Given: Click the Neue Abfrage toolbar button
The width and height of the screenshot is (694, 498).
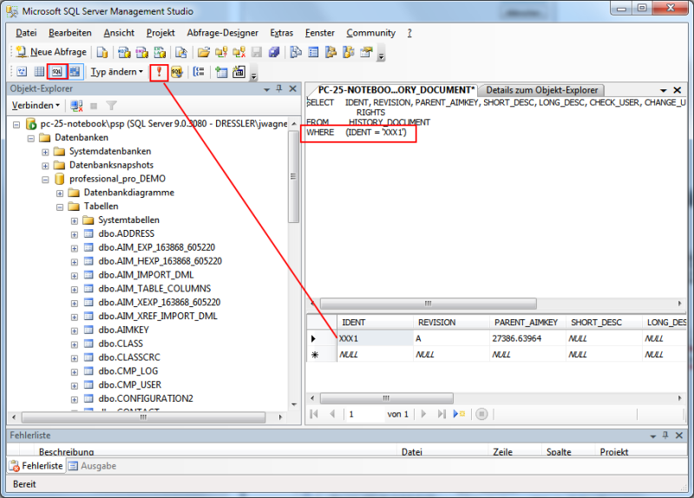Looking at the screenshot, I should 51,52.
